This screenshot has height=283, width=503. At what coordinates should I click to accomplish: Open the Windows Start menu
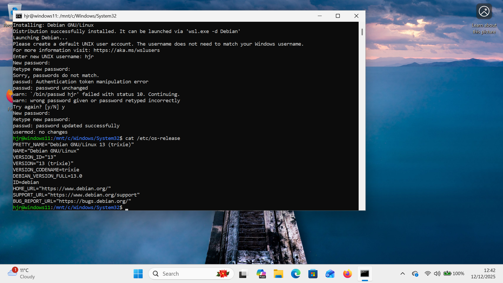(138, 274)
